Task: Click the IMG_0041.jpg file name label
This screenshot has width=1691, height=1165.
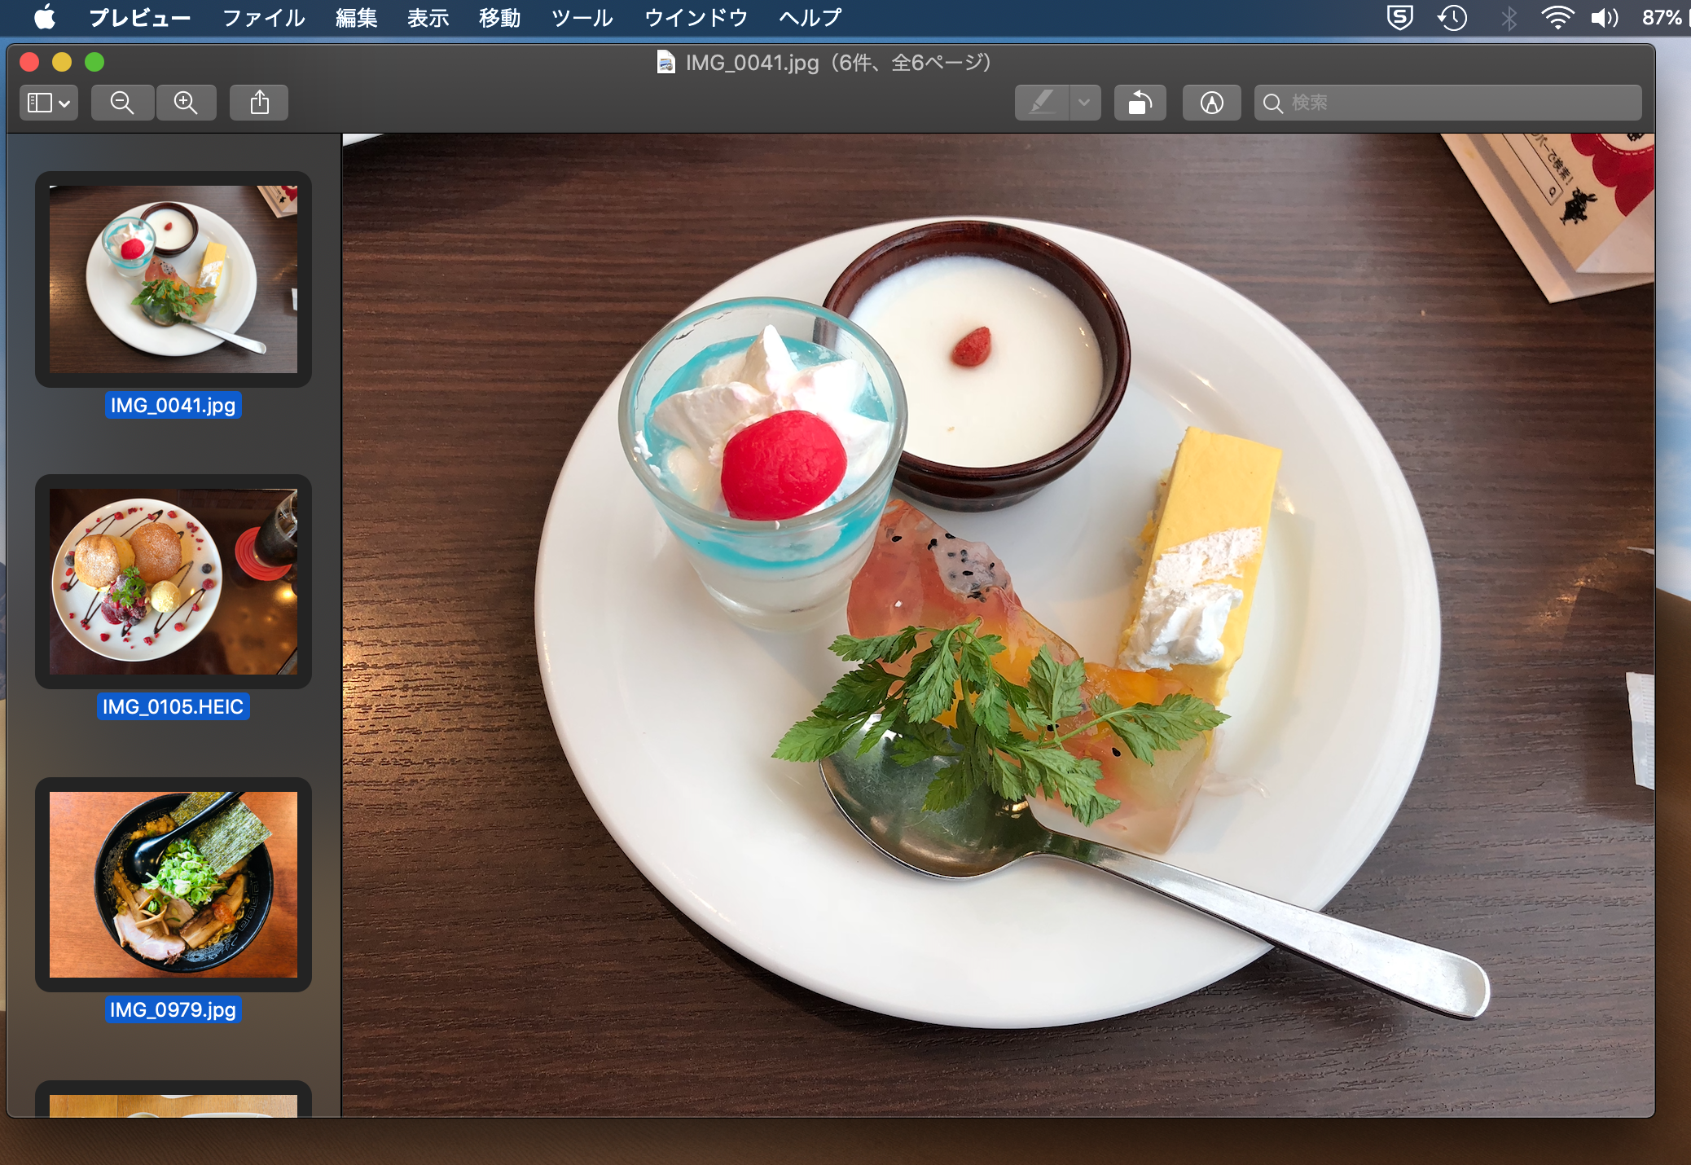Action: tap(173, 405)
